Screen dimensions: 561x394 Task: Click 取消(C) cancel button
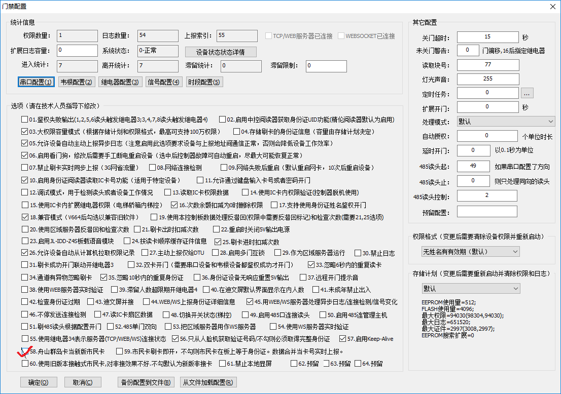point(83,382)
